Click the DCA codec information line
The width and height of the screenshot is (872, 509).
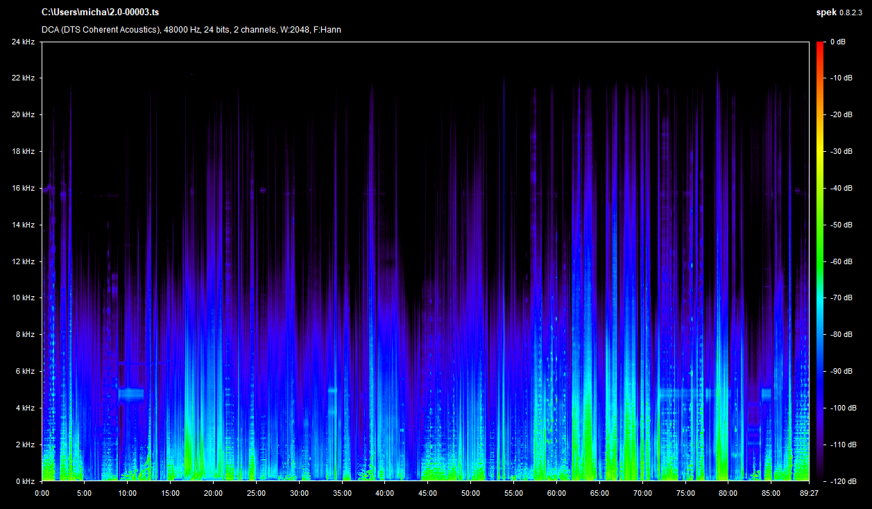click(191, 30)
